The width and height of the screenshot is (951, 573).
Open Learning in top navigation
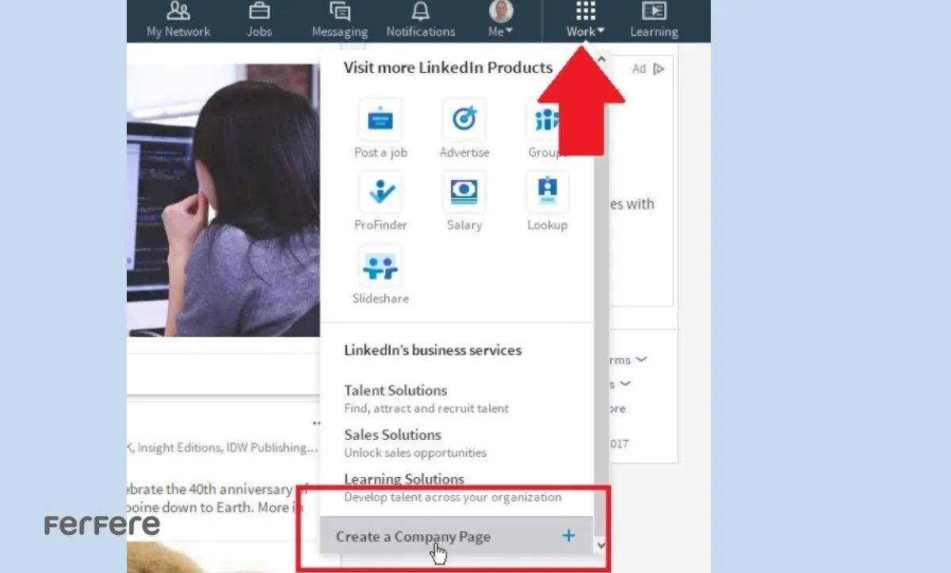click(654, 21)
